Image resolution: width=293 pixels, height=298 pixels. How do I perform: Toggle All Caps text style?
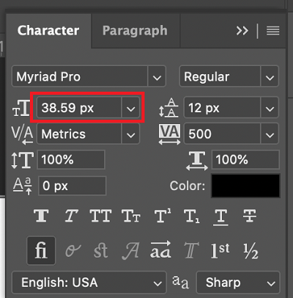click(x=100, y=216)
